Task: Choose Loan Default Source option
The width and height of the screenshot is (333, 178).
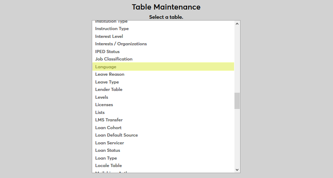Action: point(116,135)
